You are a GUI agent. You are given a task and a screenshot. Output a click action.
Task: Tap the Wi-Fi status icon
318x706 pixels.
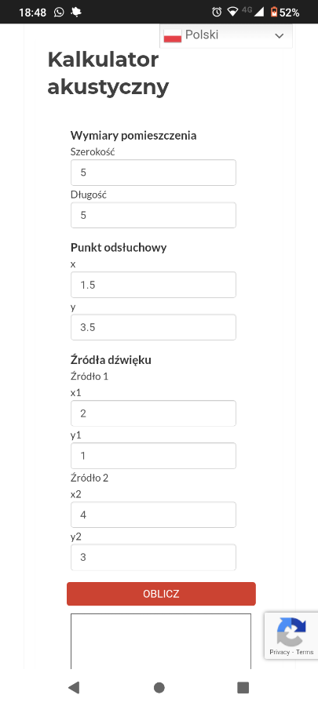tap(232, 12)
